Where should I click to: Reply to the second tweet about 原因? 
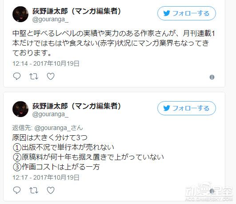point(17,190)
